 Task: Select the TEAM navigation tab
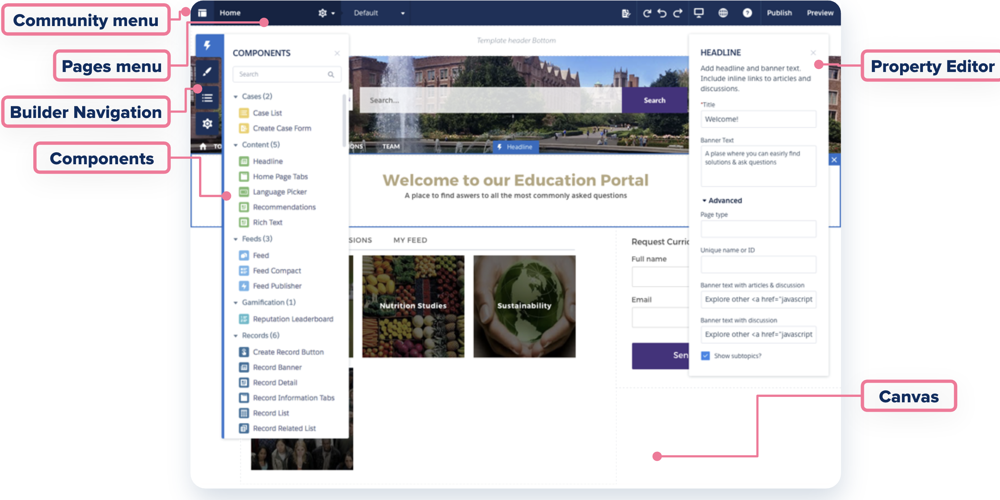391,147
